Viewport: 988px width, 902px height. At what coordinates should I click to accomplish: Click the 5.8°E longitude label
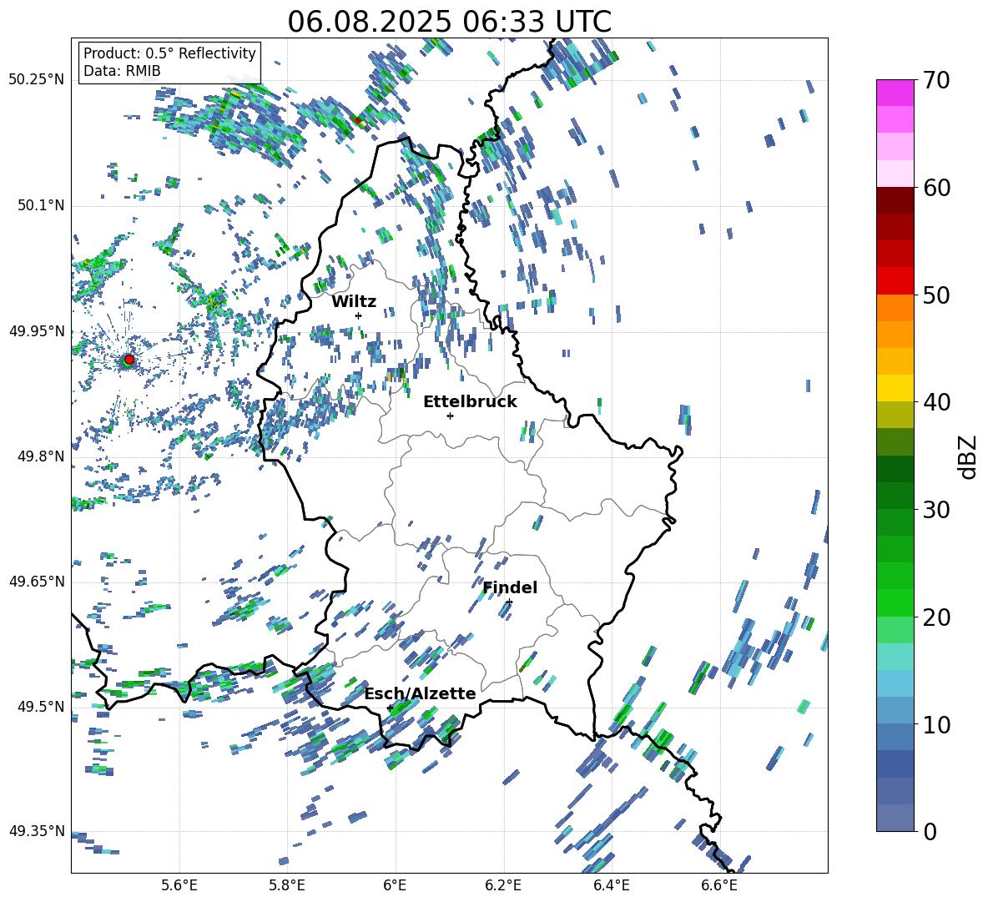click(287, 885)
